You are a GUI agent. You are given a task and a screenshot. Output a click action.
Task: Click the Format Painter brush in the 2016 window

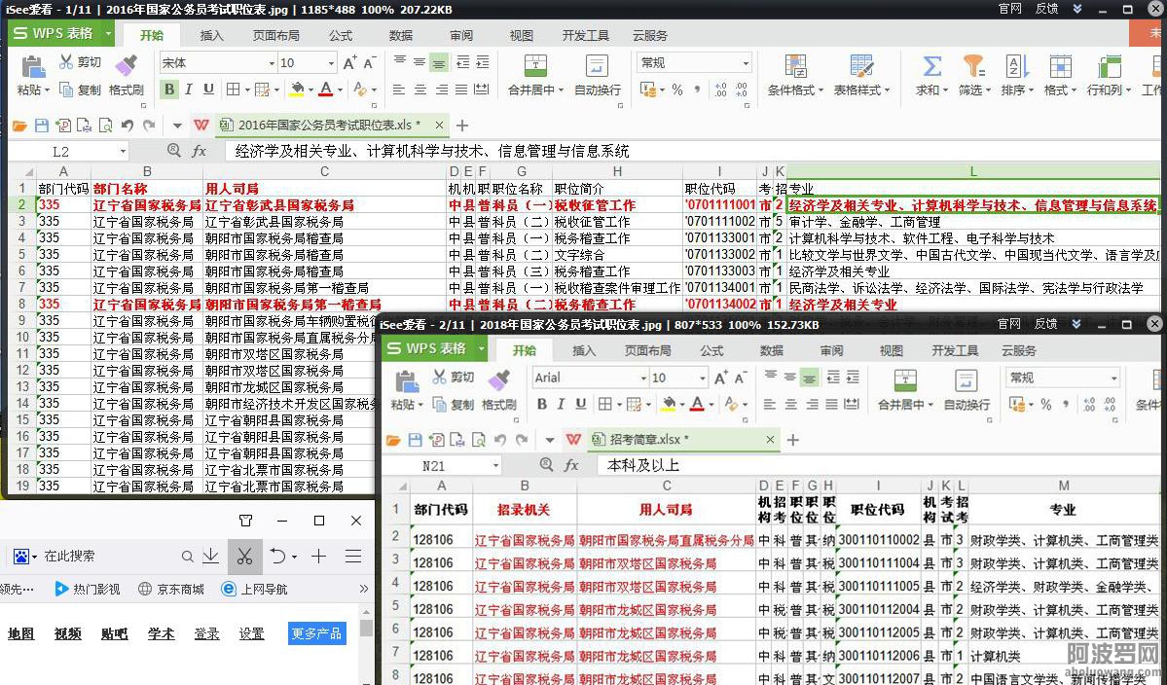coord(126,65)
